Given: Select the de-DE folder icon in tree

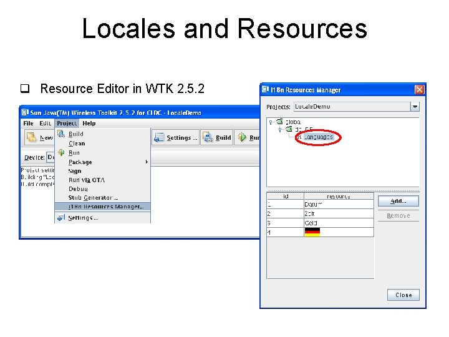Looking at the screenshot, I should click(289, 129).
